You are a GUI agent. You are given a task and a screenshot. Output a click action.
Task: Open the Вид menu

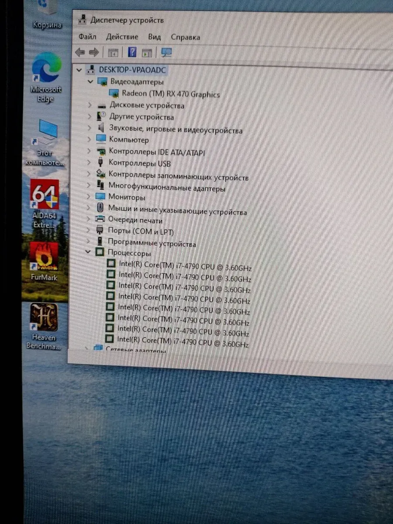click(154, 37)
